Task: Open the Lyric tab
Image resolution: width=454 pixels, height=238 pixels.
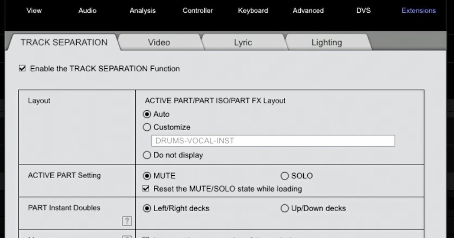Action: point(243,42)
